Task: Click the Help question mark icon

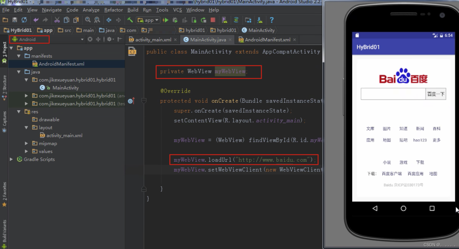Action: point(272,20)
